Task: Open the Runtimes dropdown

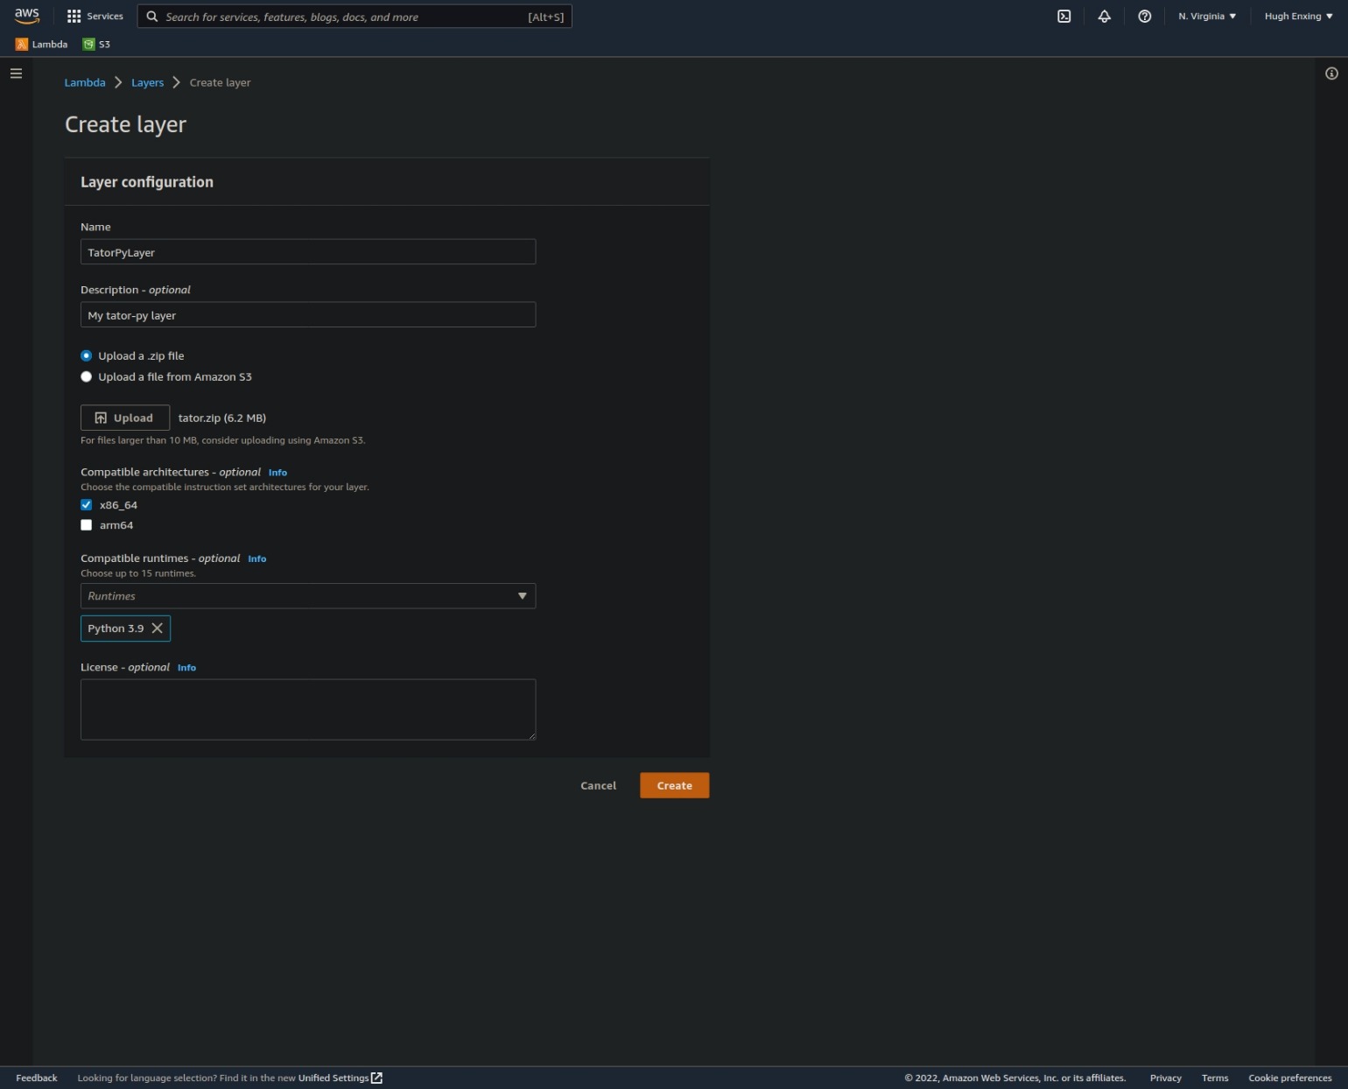Action: click(308, 596)
